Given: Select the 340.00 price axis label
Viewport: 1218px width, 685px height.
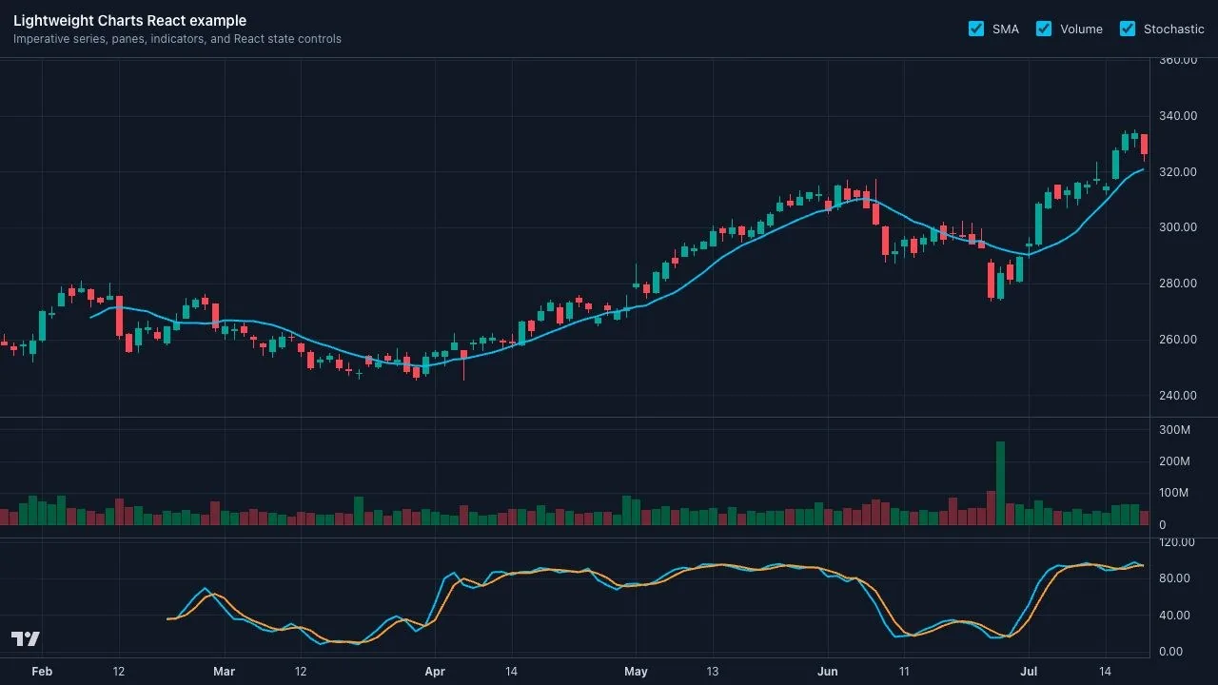Looking at the screenshot, I should point(1178,116).
